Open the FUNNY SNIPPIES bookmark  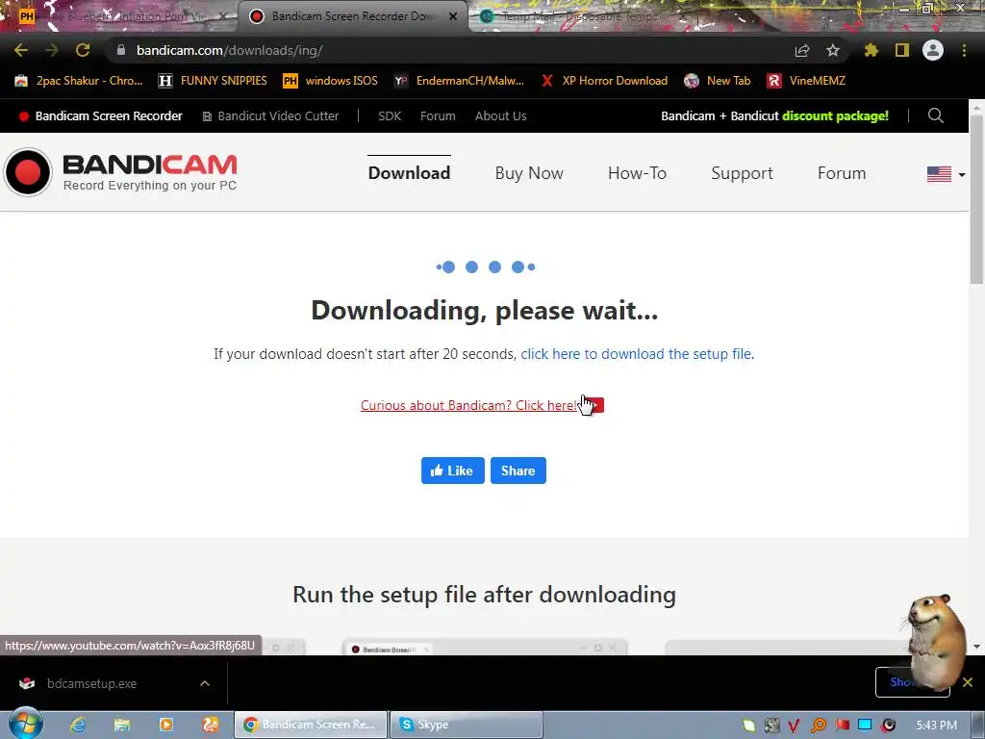click(x=213, y=81)
